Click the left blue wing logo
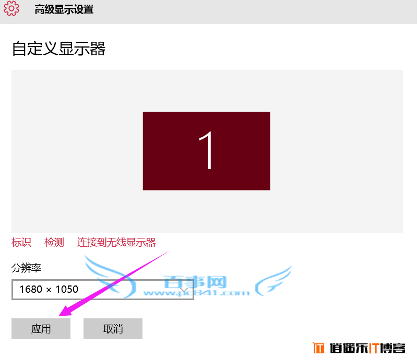Viewport: 417px width, 358px height. pos(110,277)
